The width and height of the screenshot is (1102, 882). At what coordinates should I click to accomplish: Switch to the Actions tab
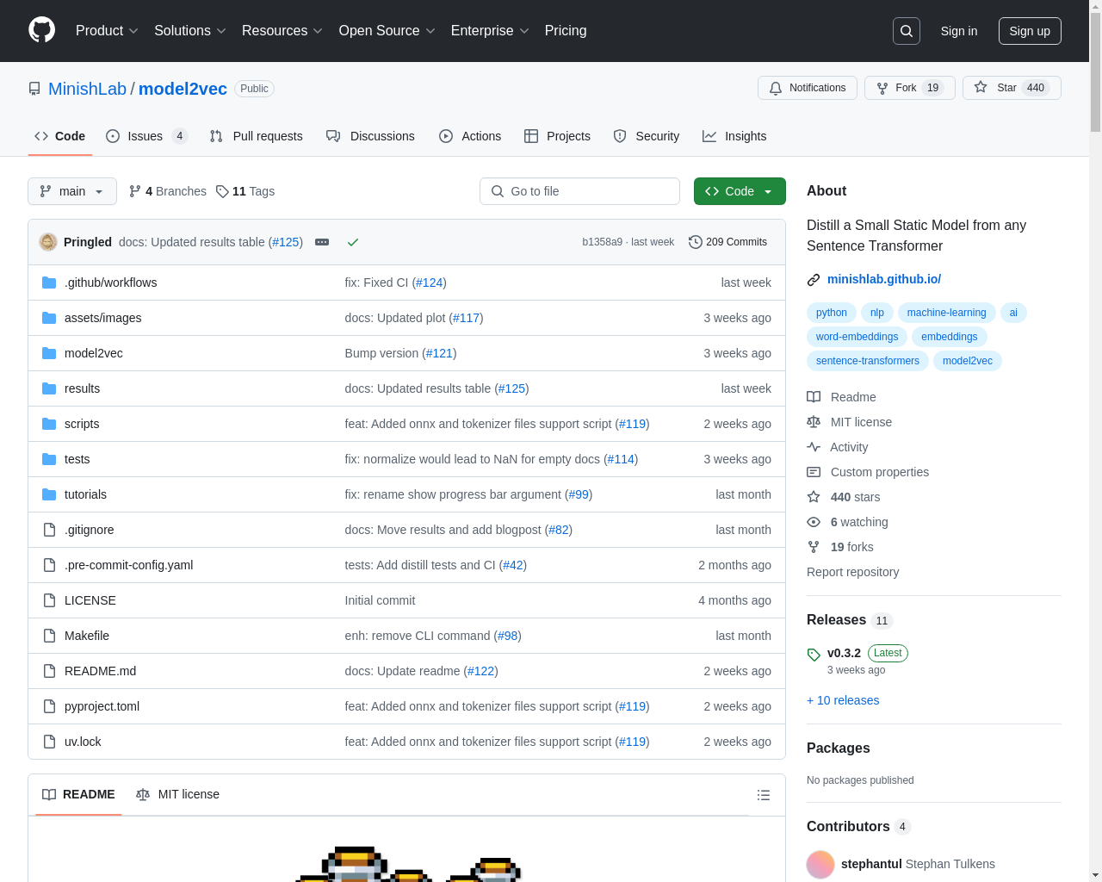click(x=470, y=136)
